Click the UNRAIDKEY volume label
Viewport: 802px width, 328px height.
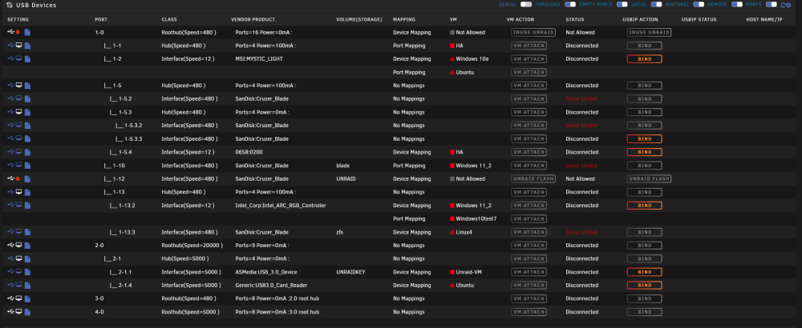click(350, 272)
